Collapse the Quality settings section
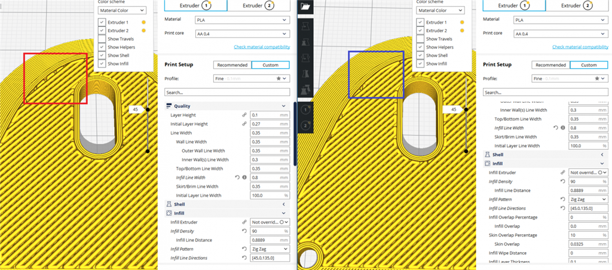Image resolution: width=612 pixels, height=270 pixels. pos(284,106)
